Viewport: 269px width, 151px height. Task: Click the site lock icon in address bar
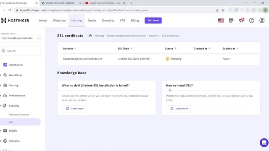[17, 10]
